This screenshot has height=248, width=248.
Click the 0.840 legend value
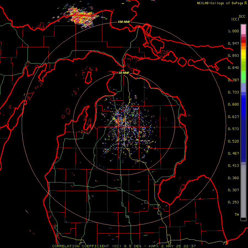tap(233, 68)
